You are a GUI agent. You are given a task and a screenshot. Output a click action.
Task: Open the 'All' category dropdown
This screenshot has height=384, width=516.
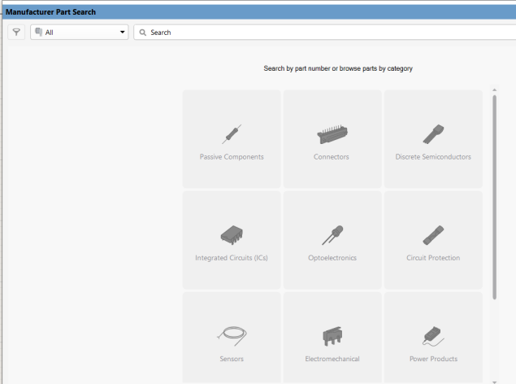pyautogui.click(x=79, y=33)
